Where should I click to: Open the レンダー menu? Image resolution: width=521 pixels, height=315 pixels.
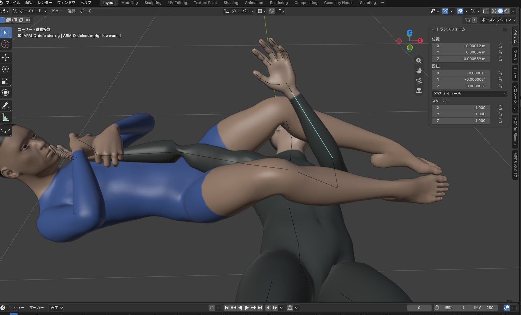[x=45, y=3]
